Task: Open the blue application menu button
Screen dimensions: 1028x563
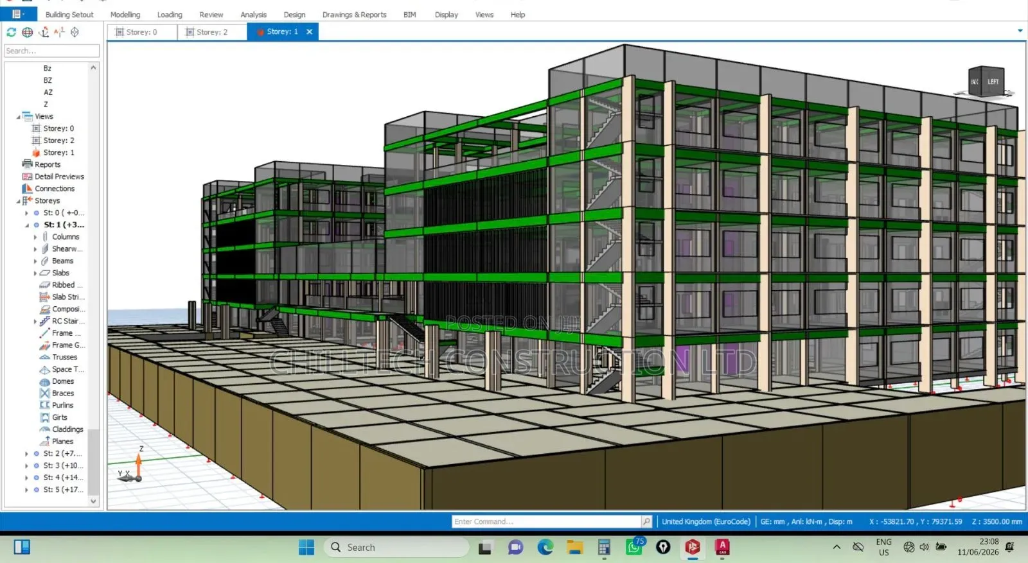Action: pos(19,13)
